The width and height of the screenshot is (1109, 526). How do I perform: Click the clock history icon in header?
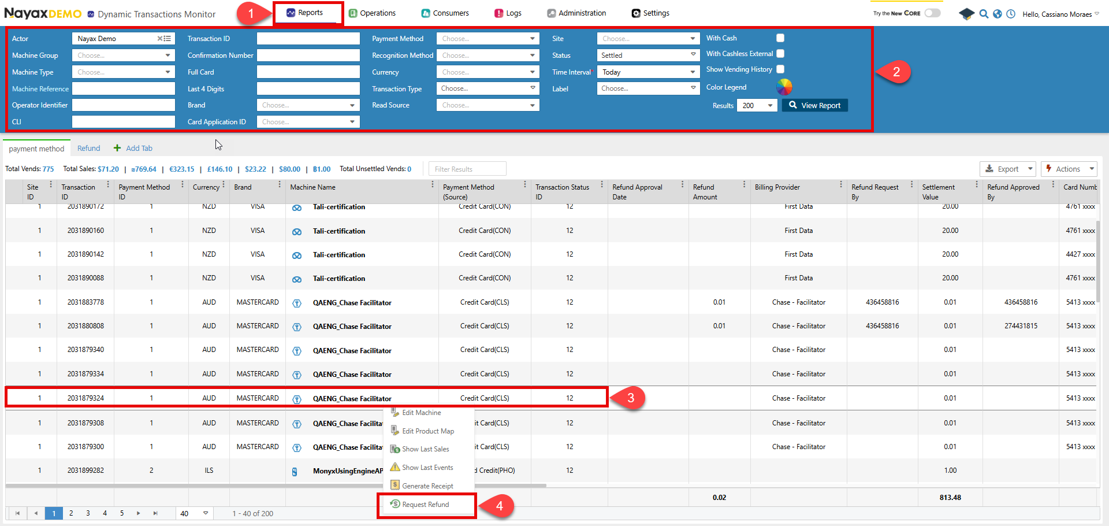tap(1011, 14)
